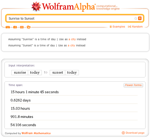Image resolution: width=150 pixels, height=138 pixels.
Task: Open the file upload icon
Action: tap(29, 27)
